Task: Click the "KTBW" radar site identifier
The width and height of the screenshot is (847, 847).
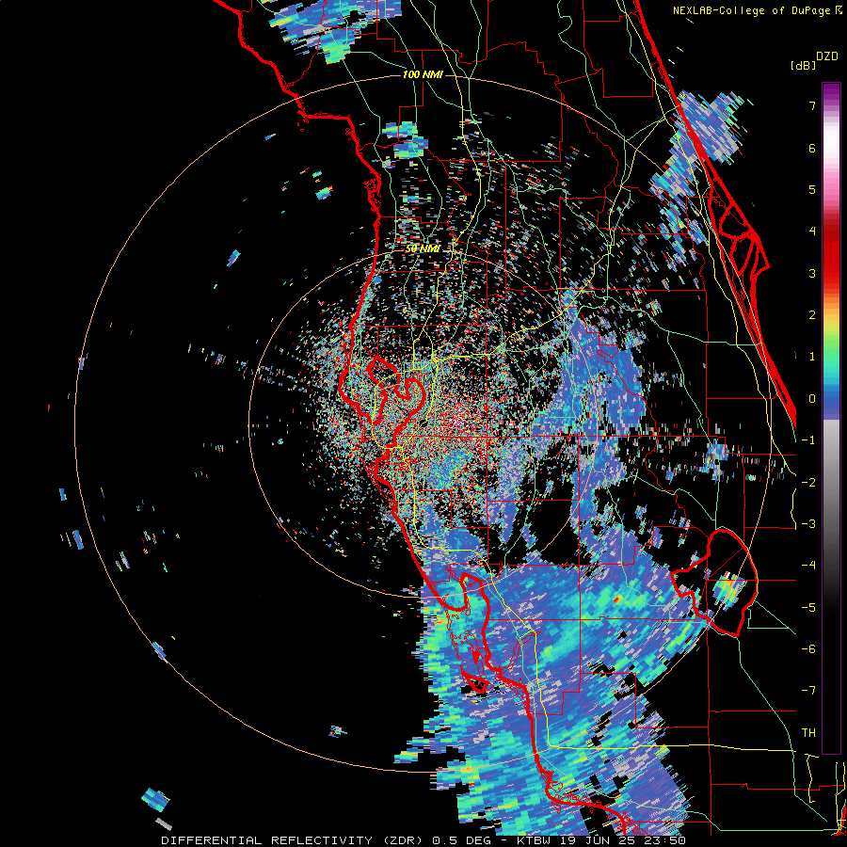Action: (x=535, y=840)
